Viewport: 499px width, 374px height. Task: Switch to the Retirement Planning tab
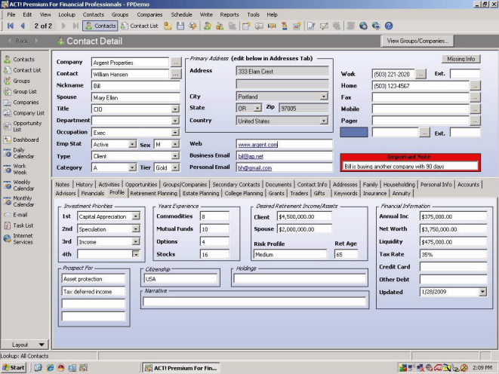153,193
